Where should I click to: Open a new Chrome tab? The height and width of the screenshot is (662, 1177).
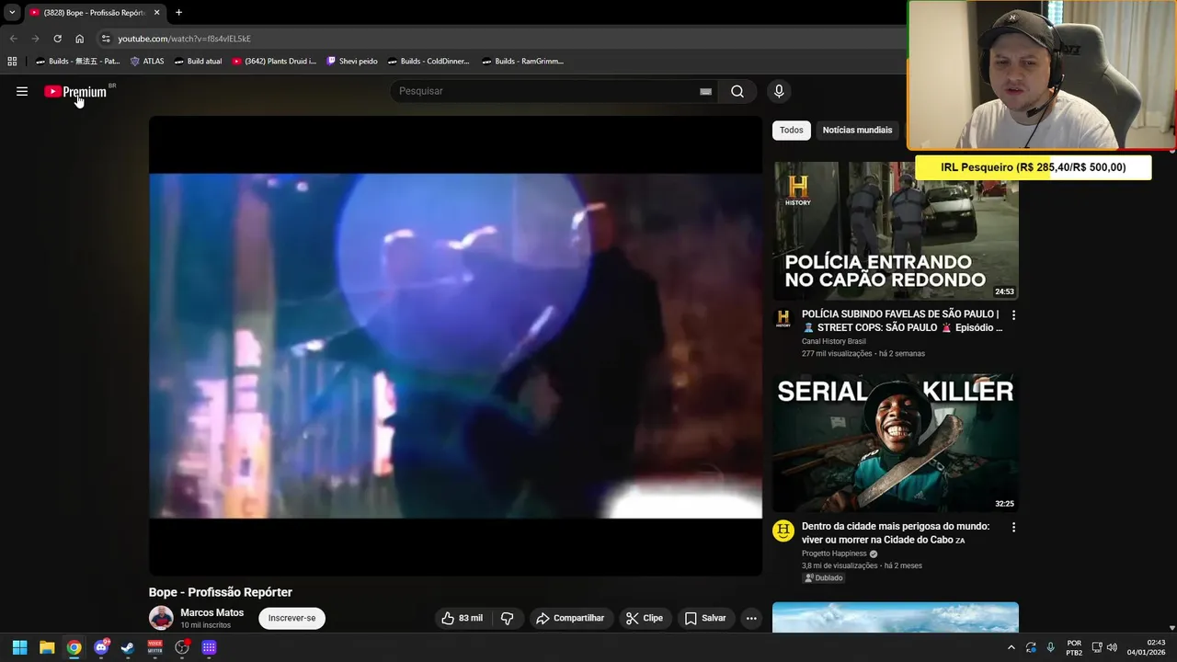tap(178, 12)
